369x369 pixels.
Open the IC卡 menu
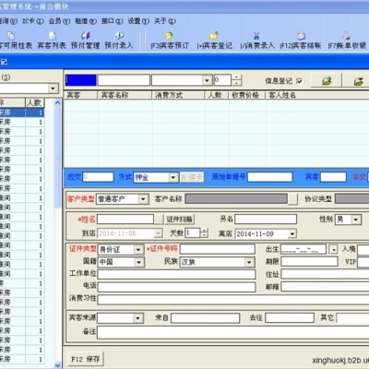pos(33,21)
